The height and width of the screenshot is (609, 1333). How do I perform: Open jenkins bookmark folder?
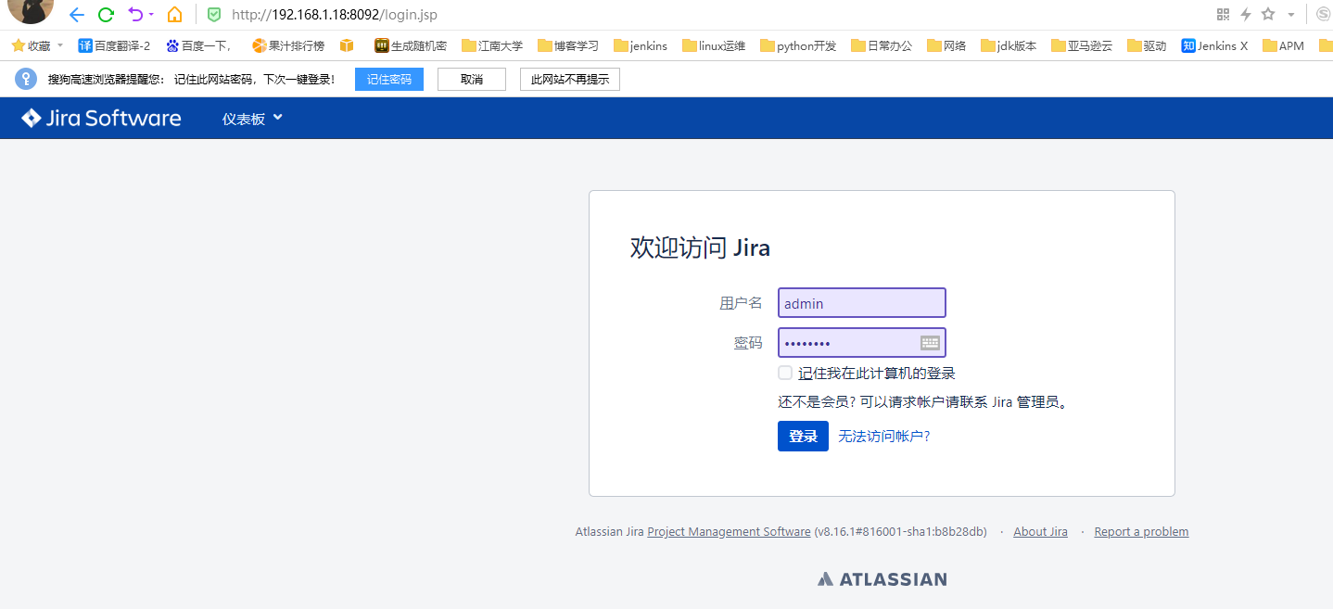(640, 45)
